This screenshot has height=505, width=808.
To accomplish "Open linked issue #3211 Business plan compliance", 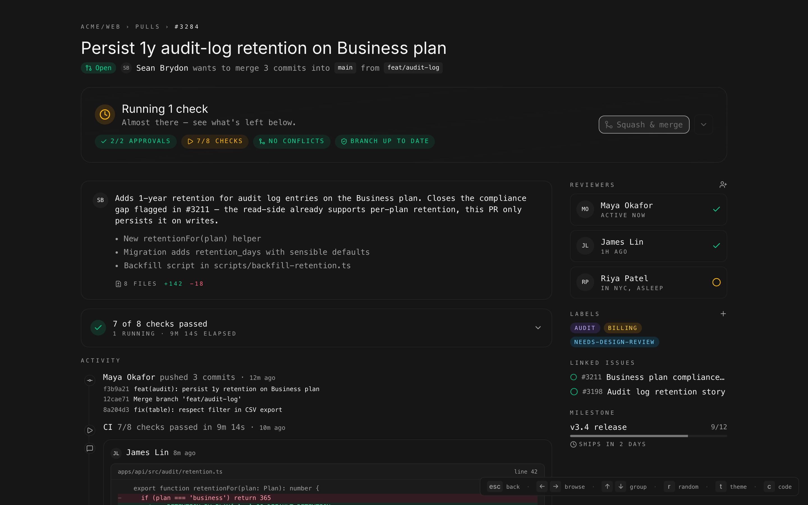I will 648,377.
